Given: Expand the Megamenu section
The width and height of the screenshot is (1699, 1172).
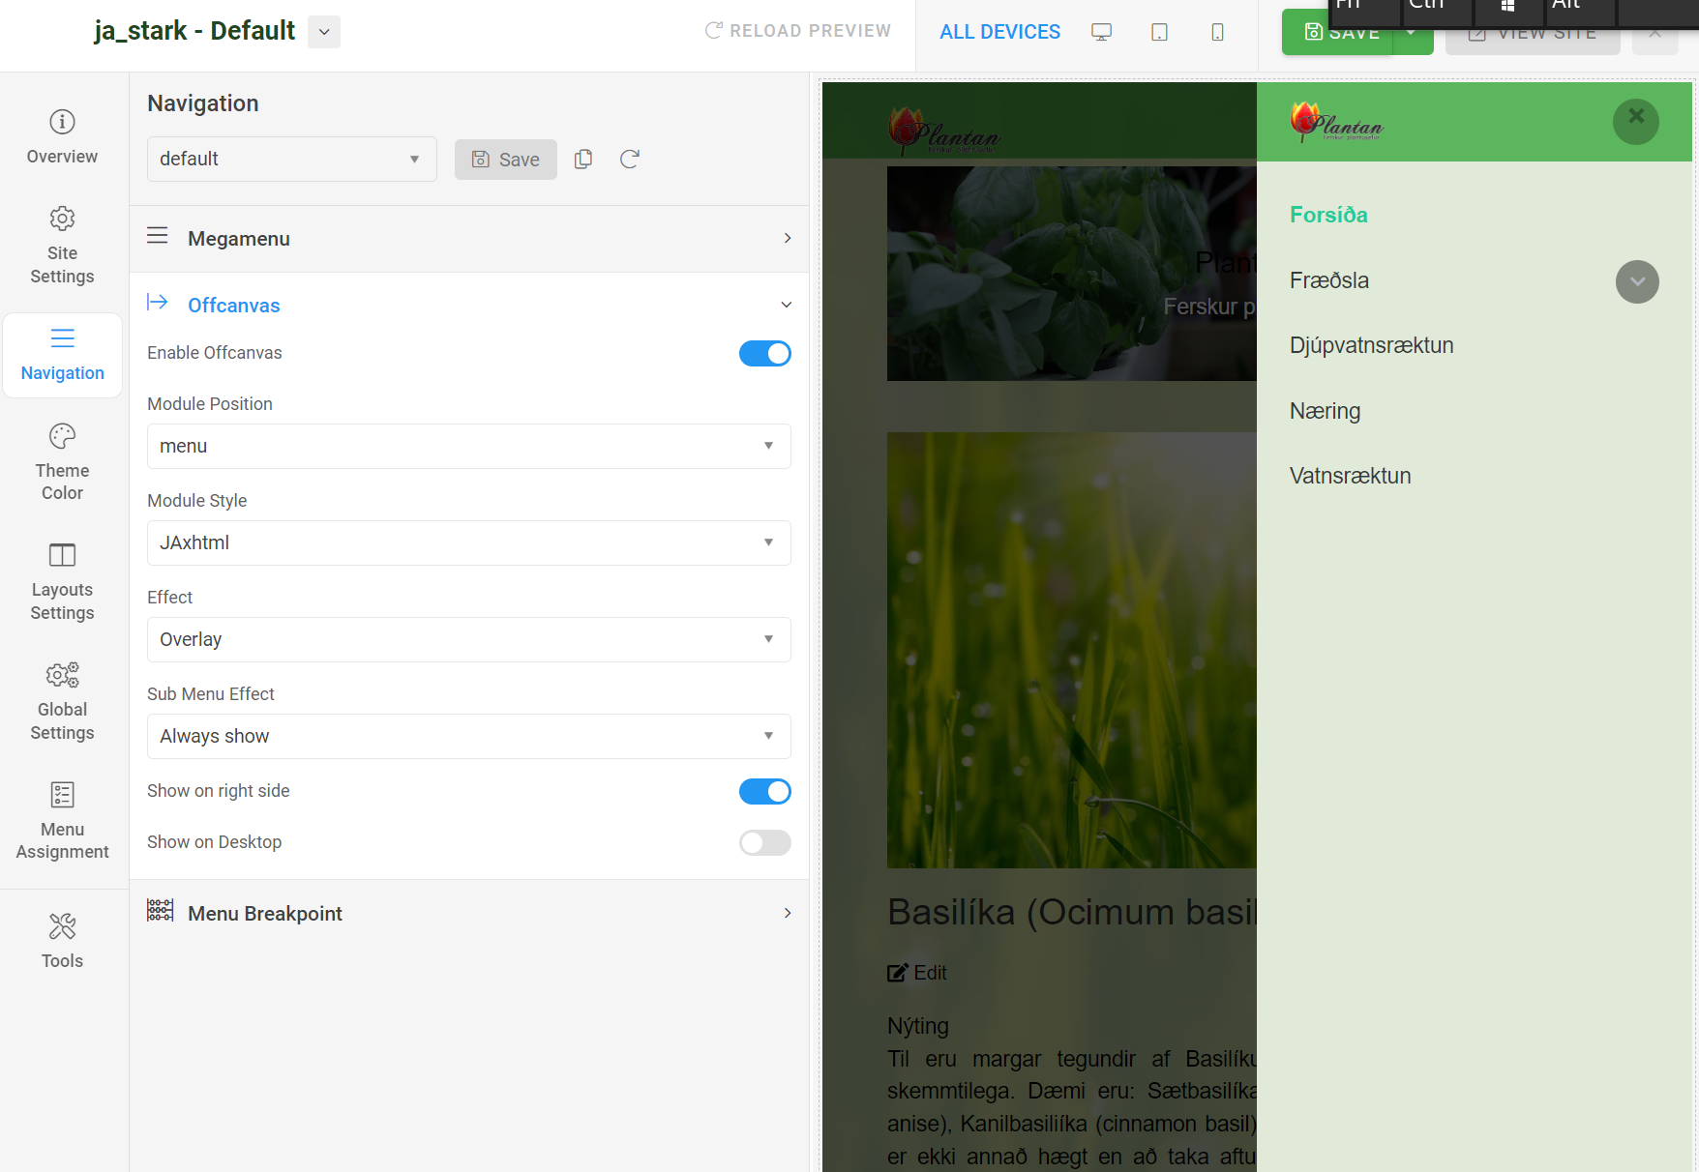Looking at the screenshot, I should 469,239.
